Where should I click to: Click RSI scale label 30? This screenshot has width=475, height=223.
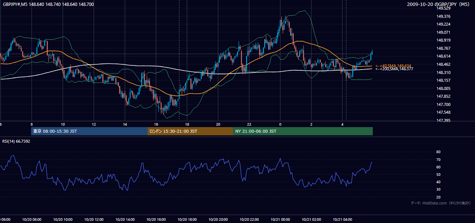click(x=438, y=190)
